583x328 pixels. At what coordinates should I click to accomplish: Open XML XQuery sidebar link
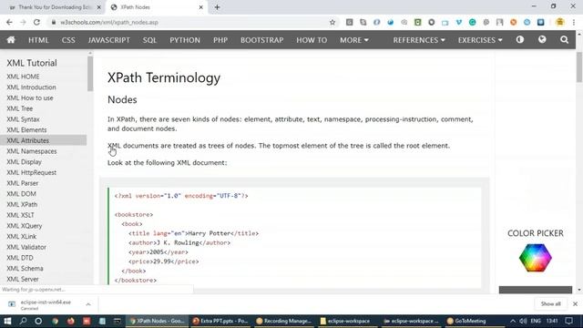[25, 226]
